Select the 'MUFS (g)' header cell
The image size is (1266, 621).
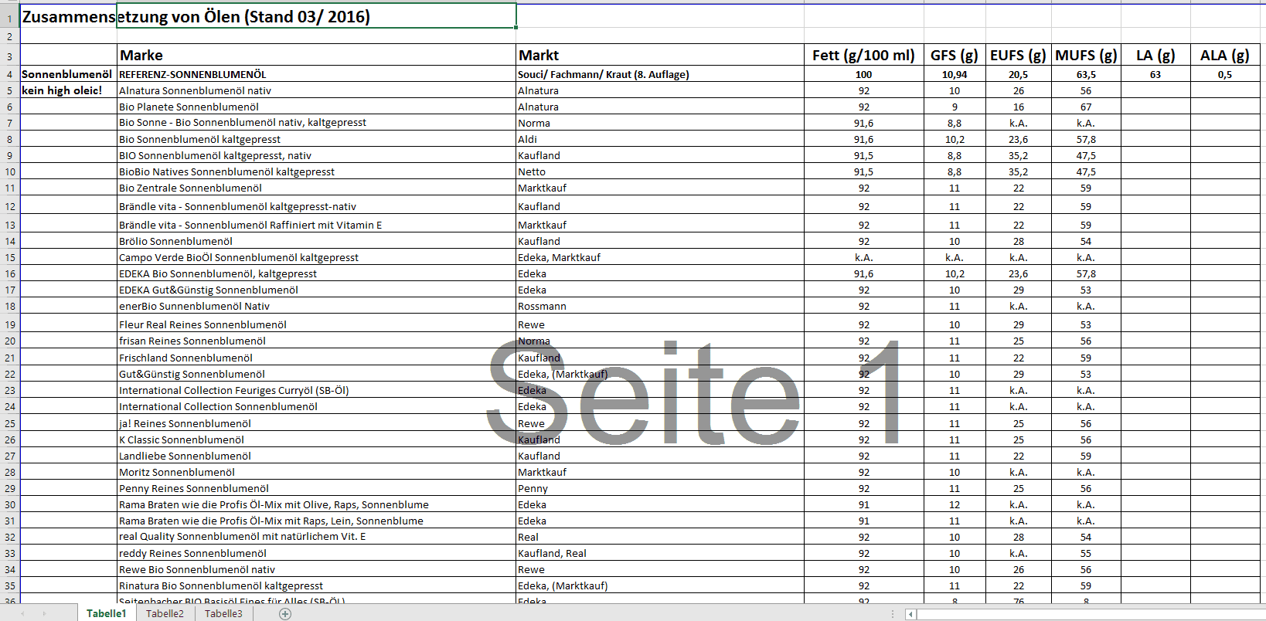1086,55
